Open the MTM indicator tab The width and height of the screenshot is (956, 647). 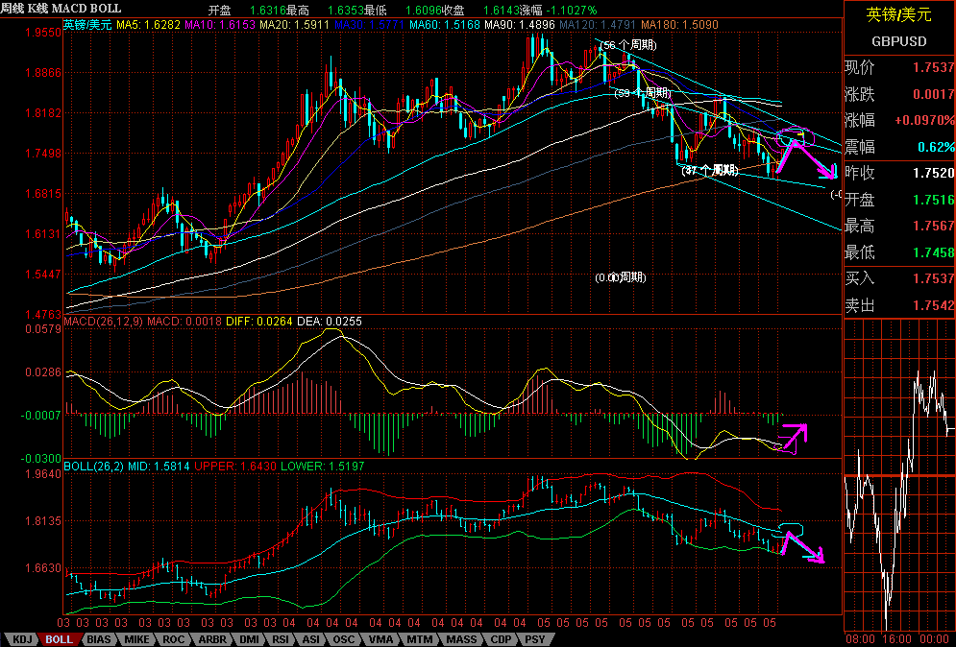point(420,639)
